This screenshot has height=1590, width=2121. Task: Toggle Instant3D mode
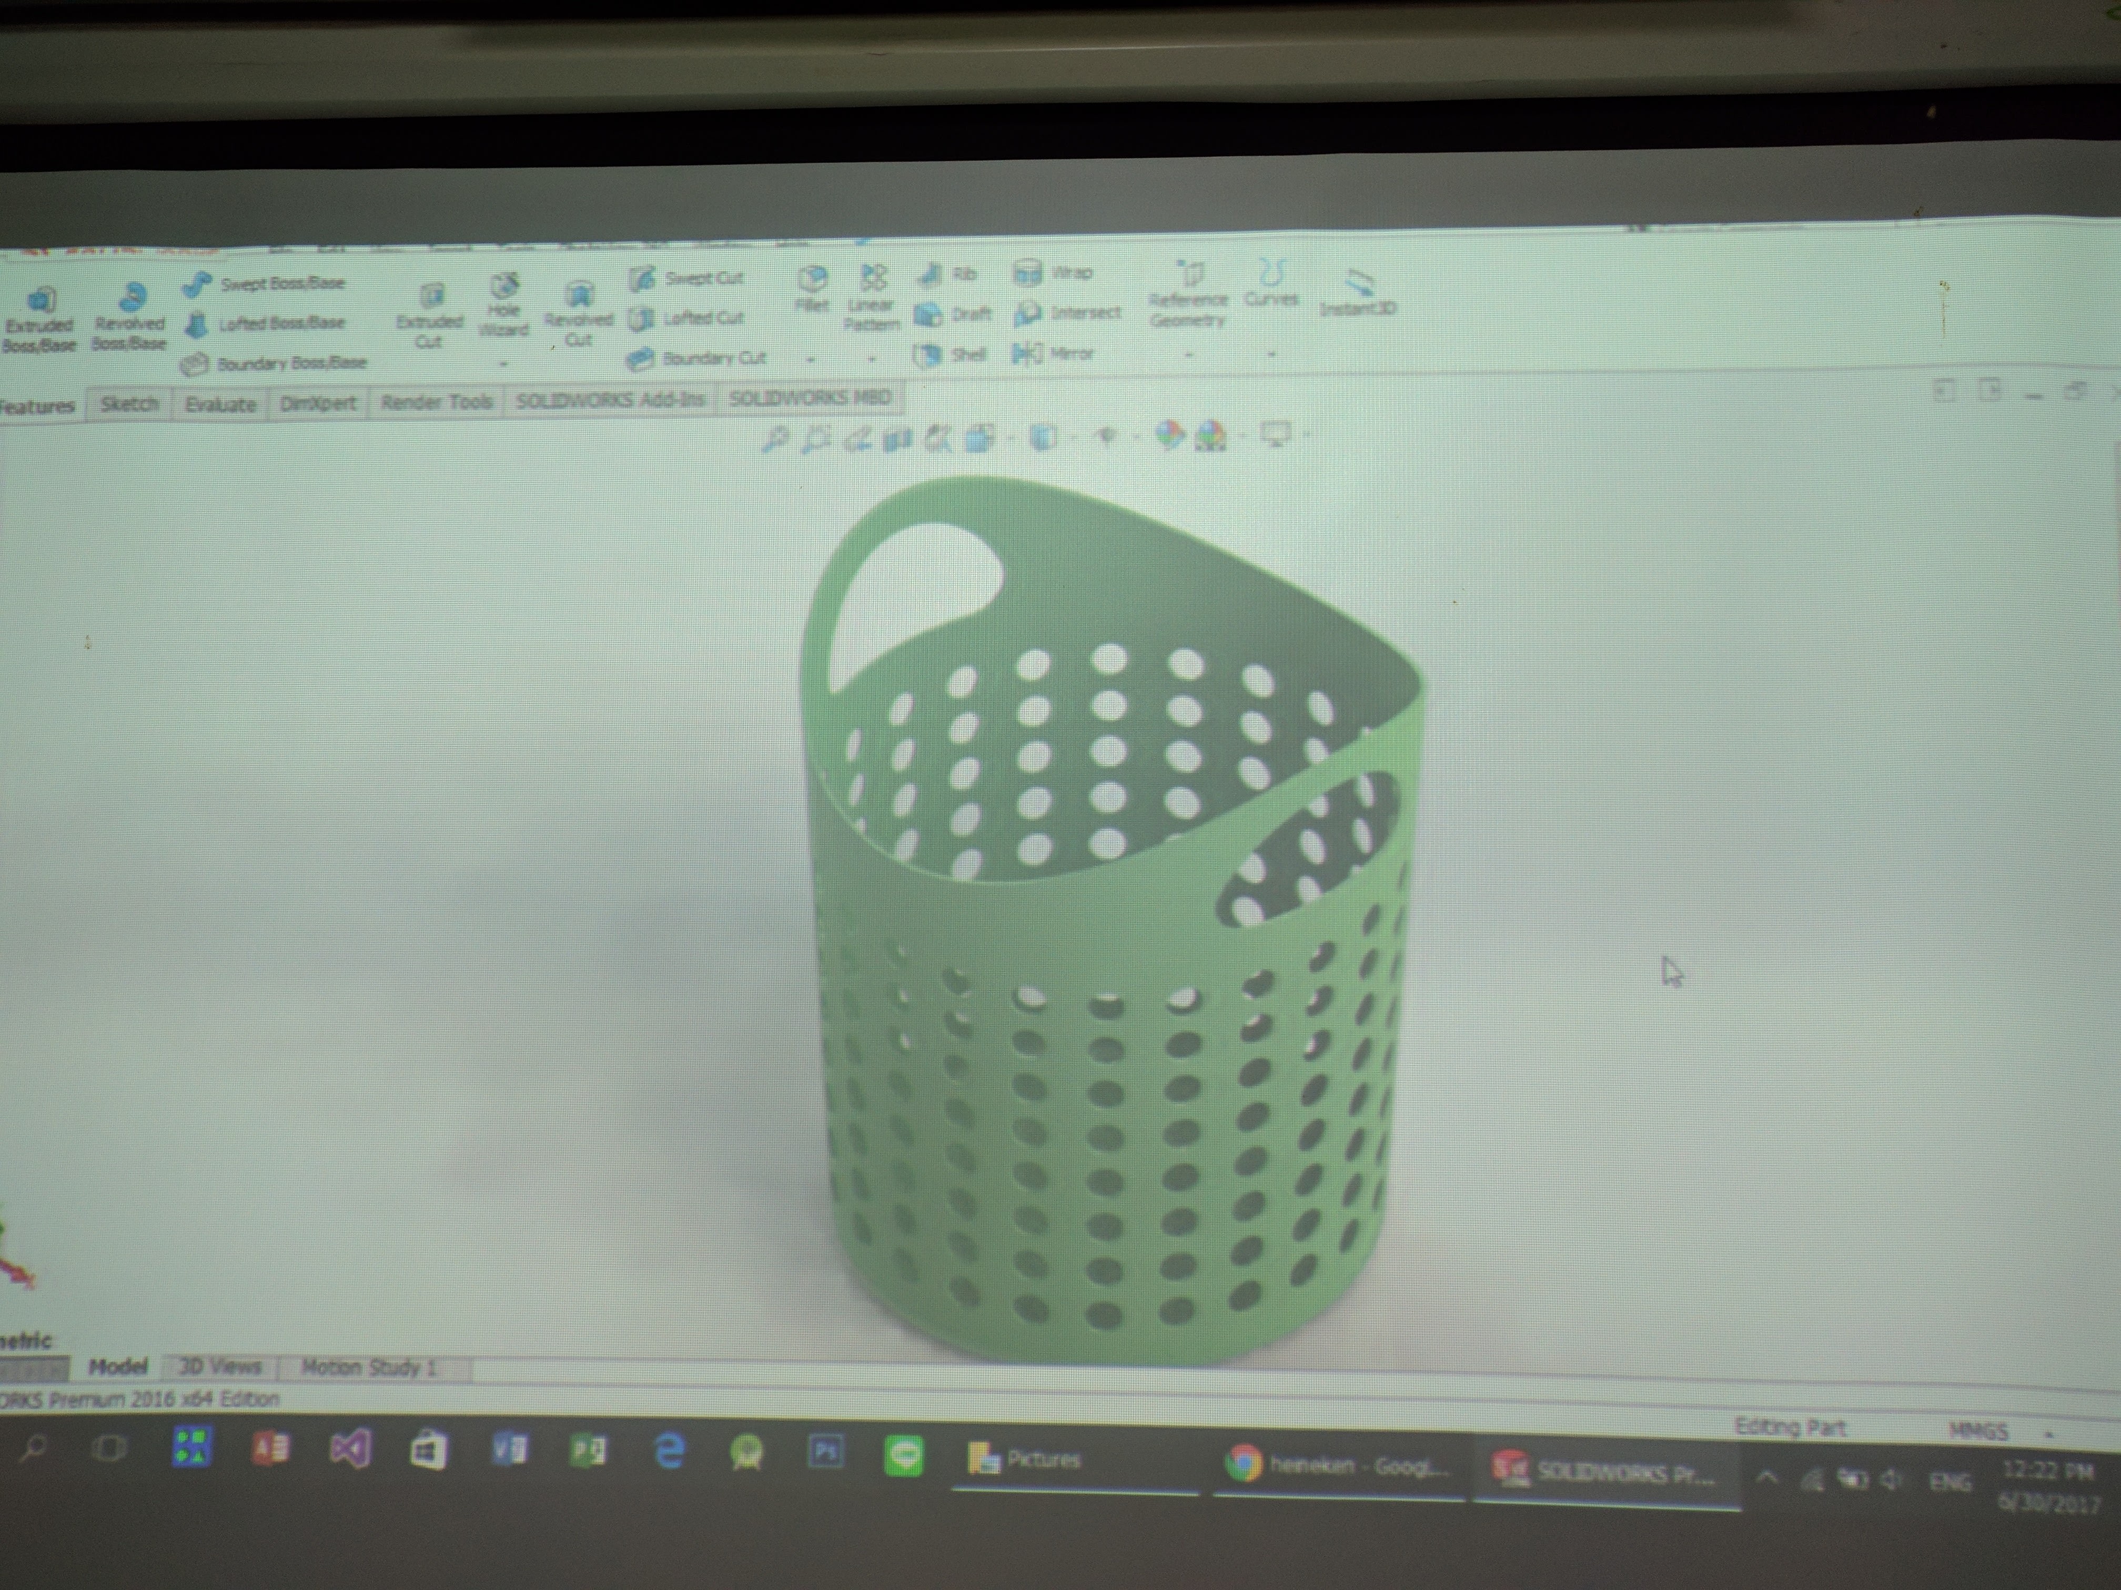[1358, 293]
